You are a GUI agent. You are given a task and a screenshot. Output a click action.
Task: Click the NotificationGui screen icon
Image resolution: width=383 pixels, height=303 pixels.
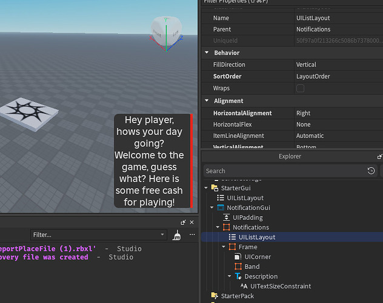(x=221, y=208)
